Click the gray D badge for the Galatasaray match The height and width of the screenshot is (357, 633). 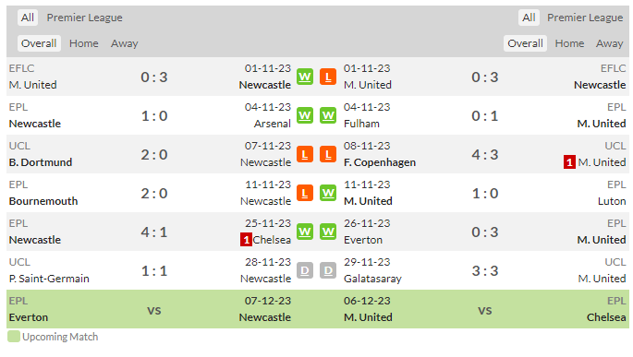click(328, 270)
